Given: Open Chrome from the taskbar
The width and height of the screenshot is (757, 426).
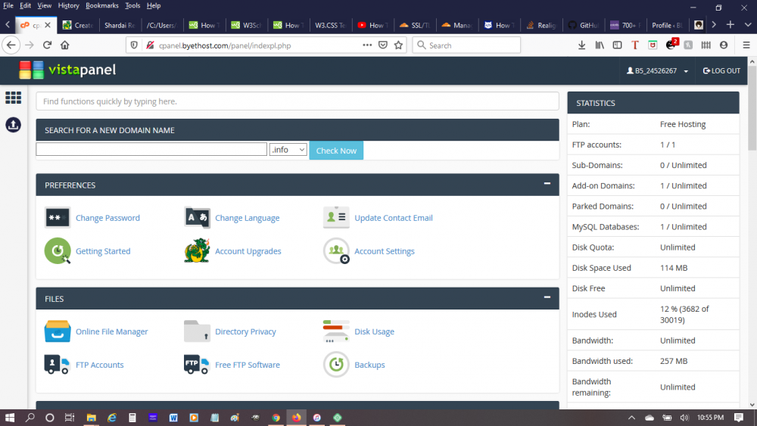Looking at the screenshot, I should point(276,418).
